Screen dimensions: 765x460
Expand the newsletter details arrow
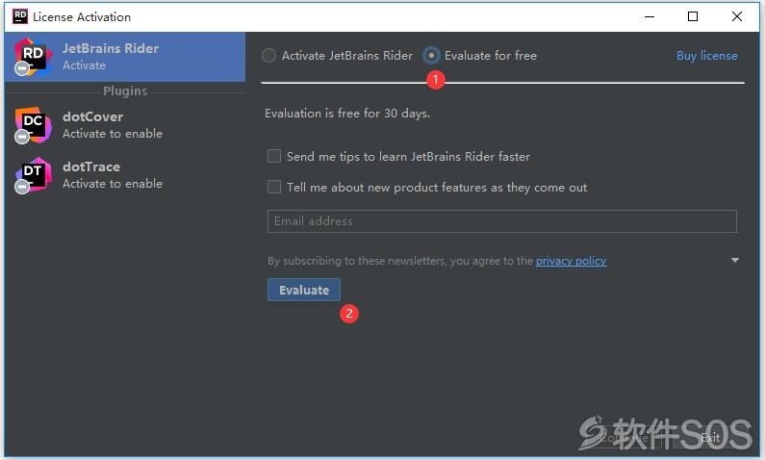(x=735, y=261)
